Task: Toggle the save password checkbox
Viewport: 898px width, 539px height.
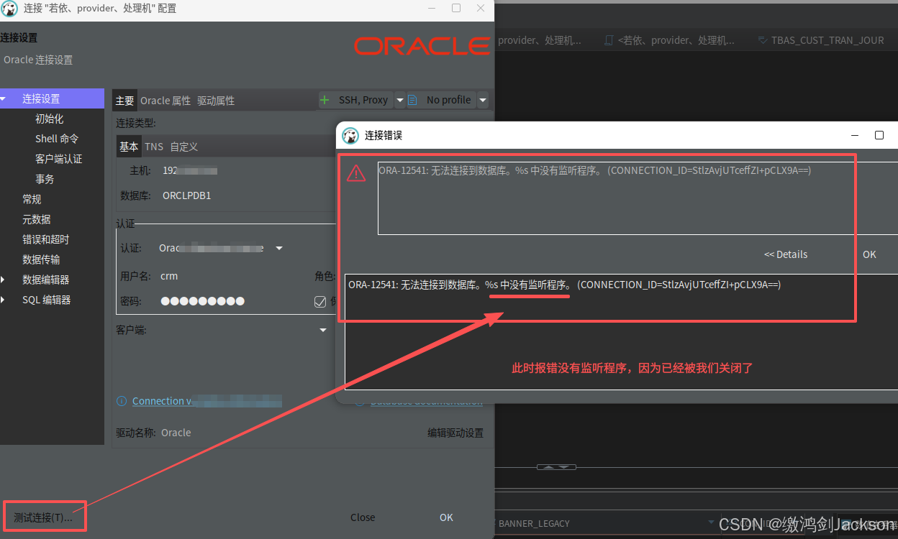Action: 320,301
